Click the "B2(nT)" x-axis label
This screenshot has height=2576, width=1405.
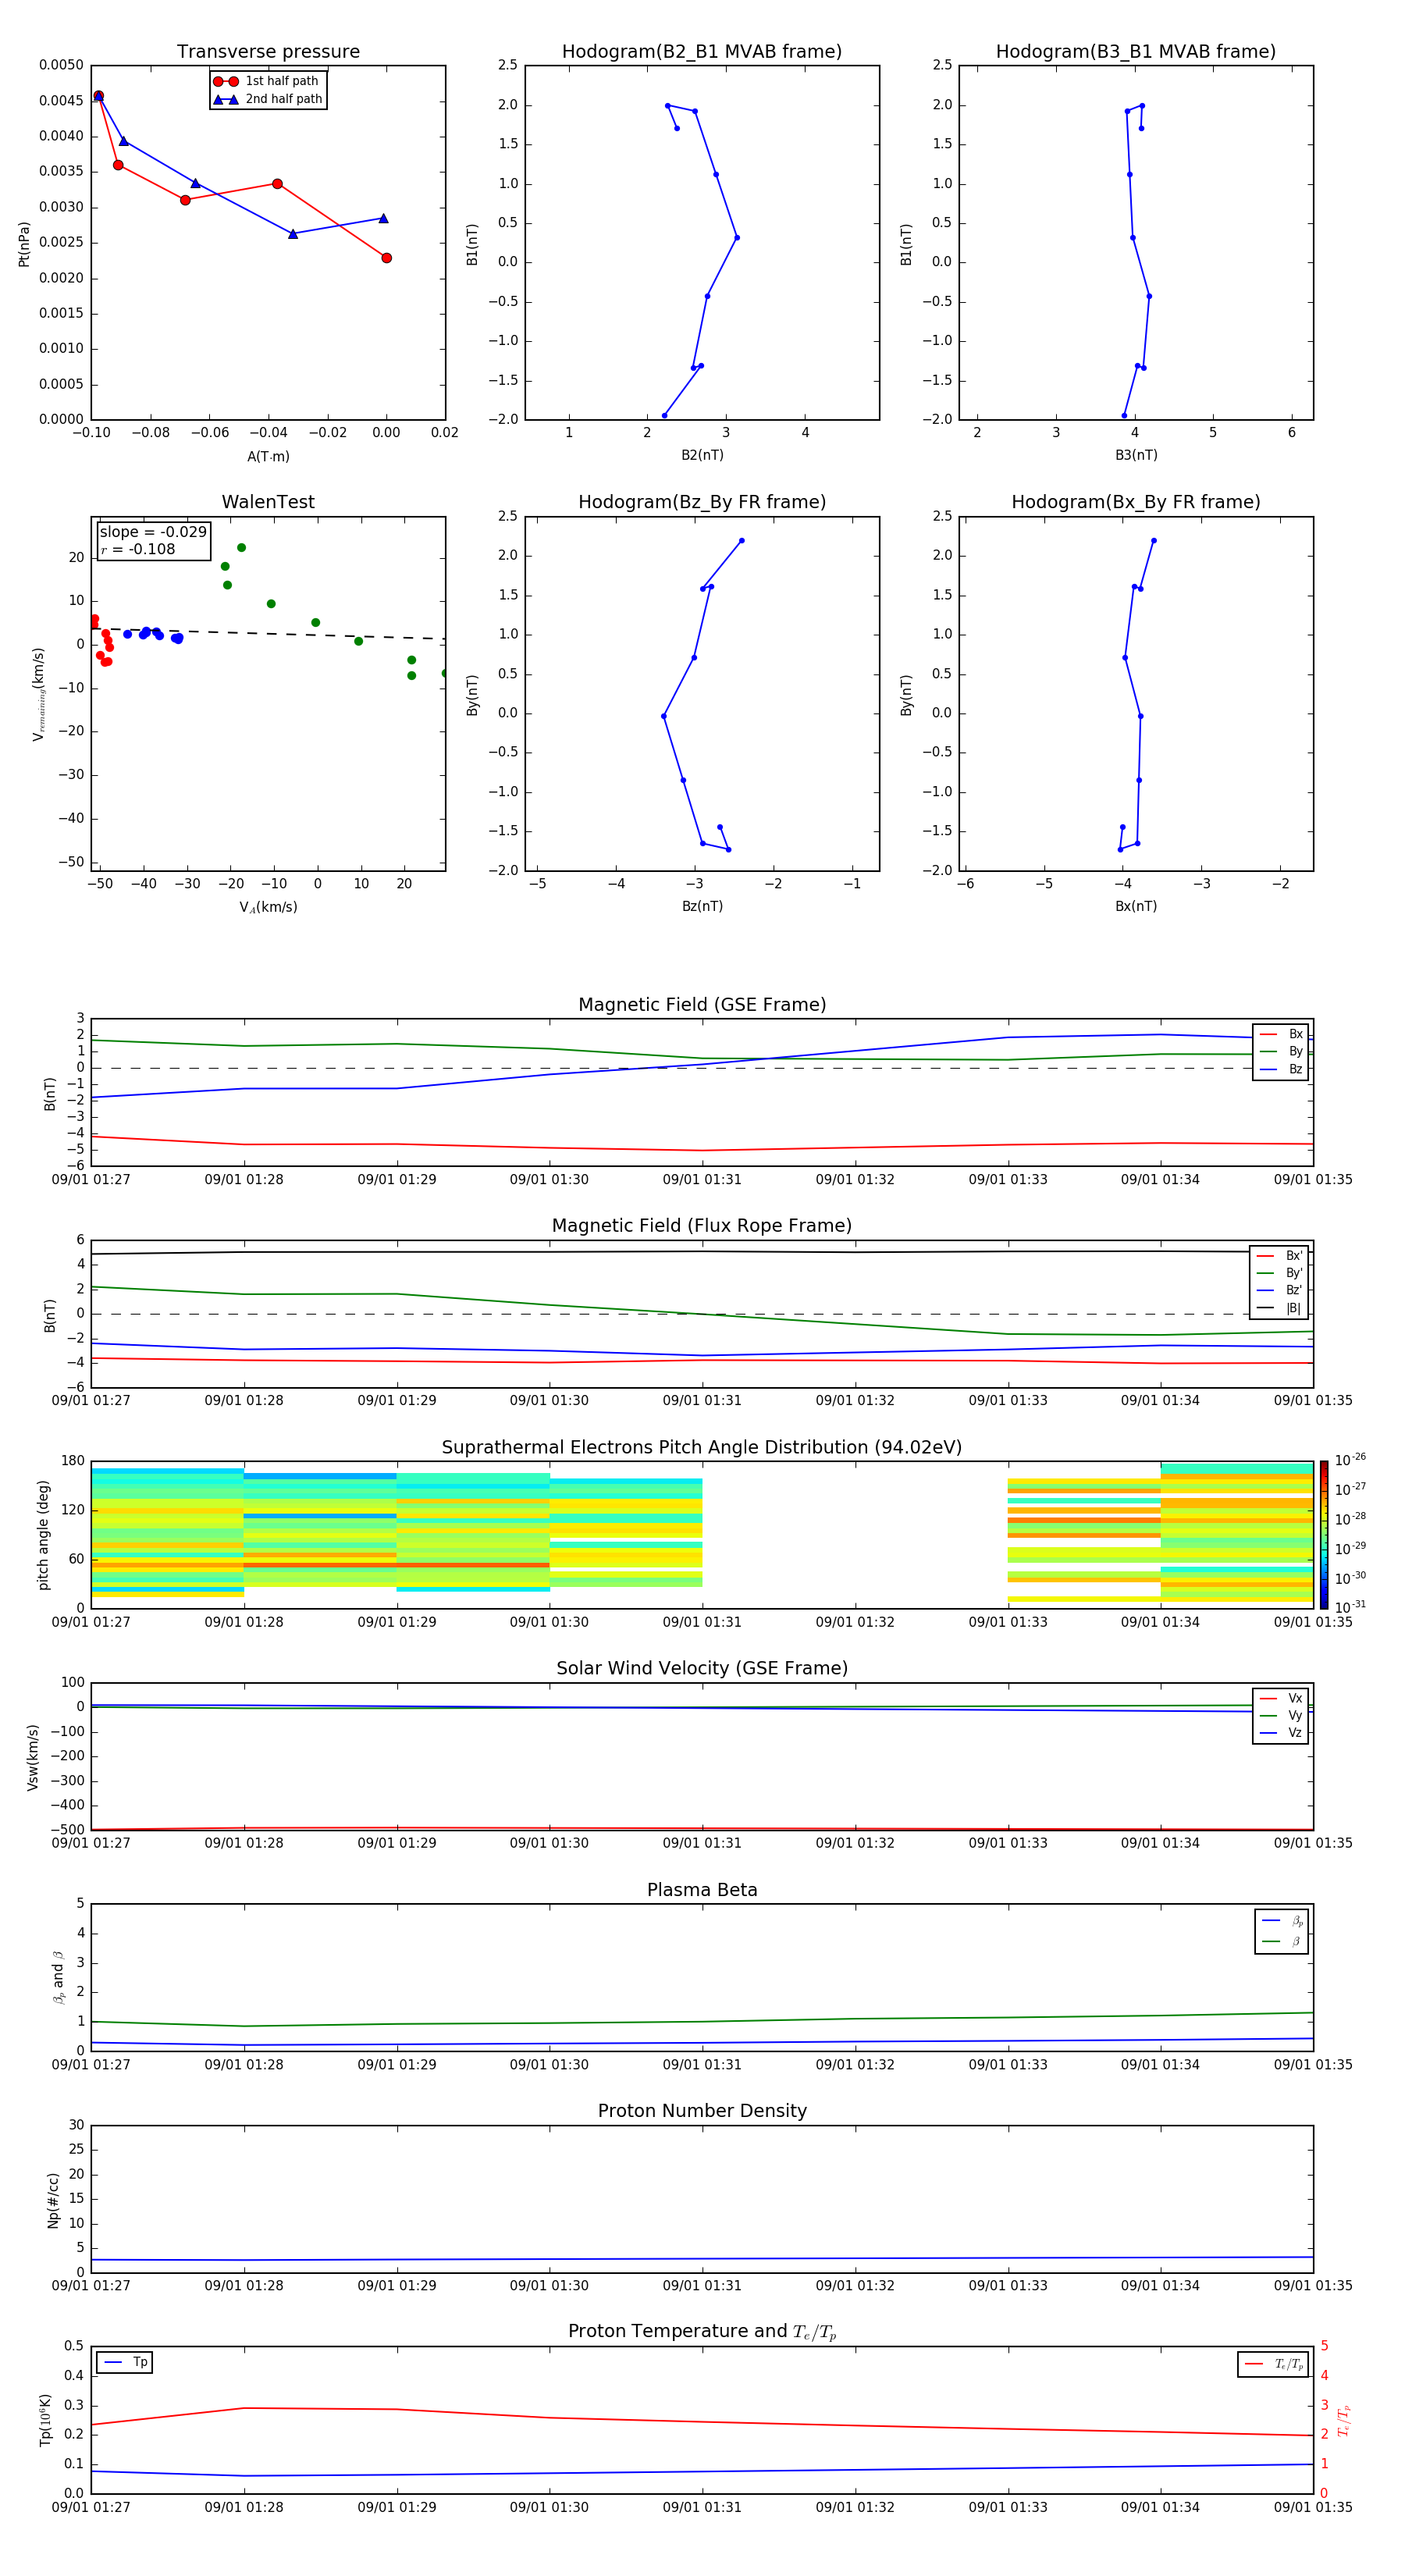point(702,456)
